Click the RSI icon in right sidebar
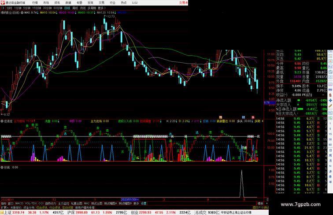The image size is (333, 215). (330, 90)
